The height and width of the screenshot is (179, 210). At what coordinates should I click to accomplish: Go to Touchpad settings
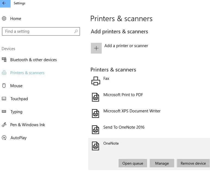(x=19, y=99)
